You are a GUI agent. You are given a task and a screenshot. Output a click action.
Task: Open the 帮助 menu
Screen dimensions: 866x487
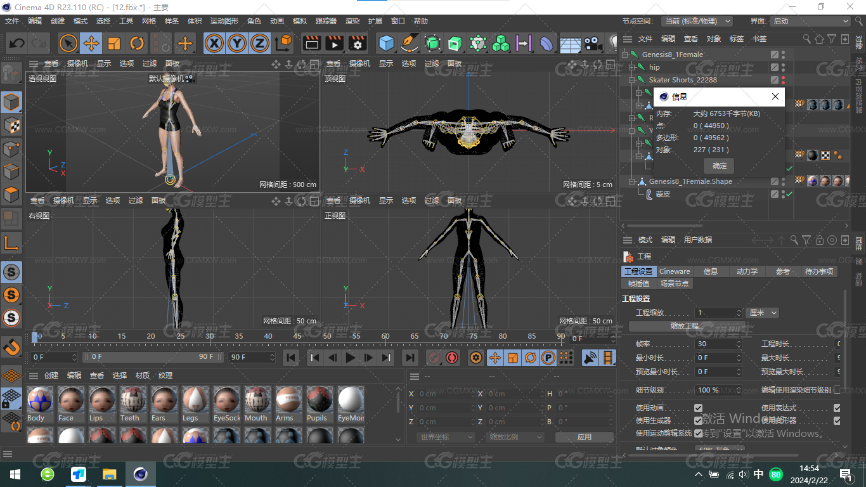tap(421, 21)
